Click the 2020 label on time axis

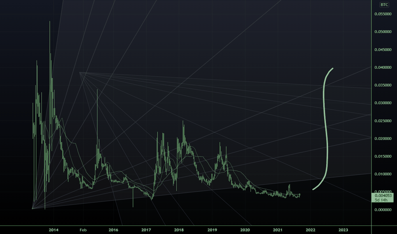pyautogui.click(x=245, y=230)
